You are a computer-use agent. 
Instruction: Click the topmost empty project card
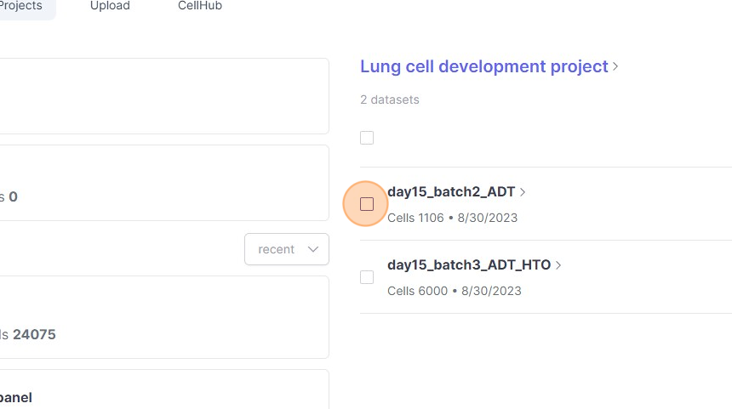pyautogui.click(x=162, y=95)
